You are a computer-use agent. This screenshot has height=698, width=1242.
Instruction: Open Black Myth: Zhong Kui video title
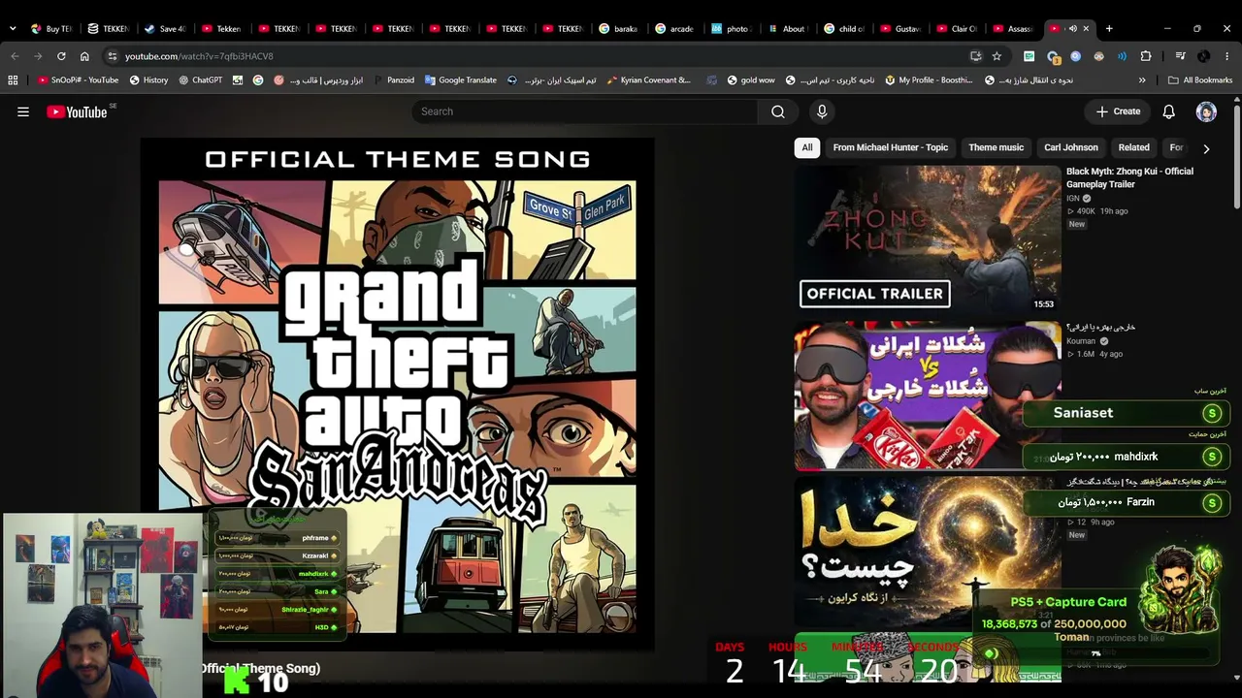1129,177
